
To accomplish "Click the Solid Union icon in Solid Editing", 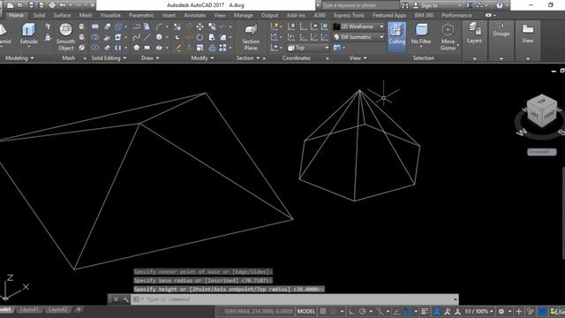I will pos(95,26).
